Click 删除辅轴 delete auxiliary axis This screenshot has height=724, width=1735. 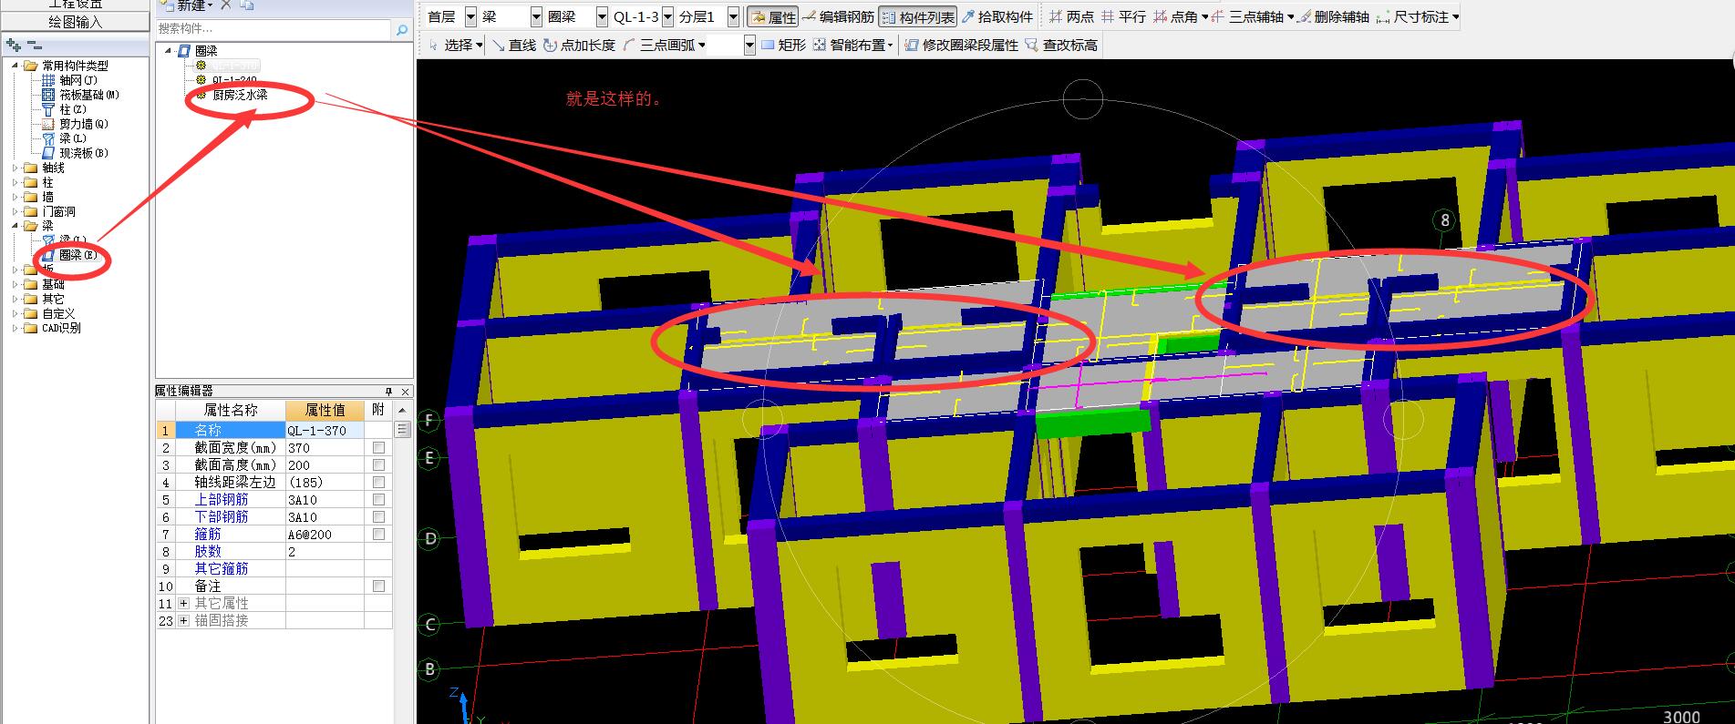coord(1333,17)
